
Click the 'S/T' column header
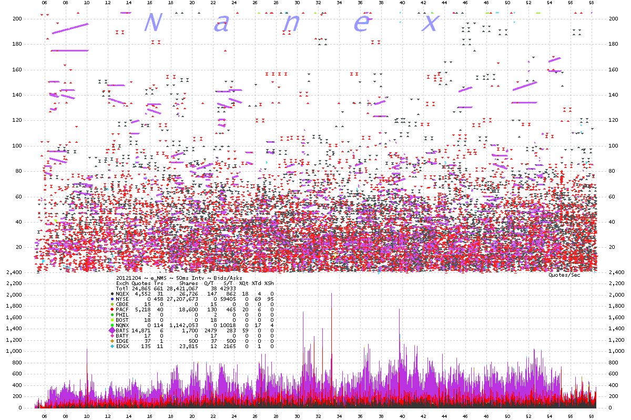pos(228,283)
